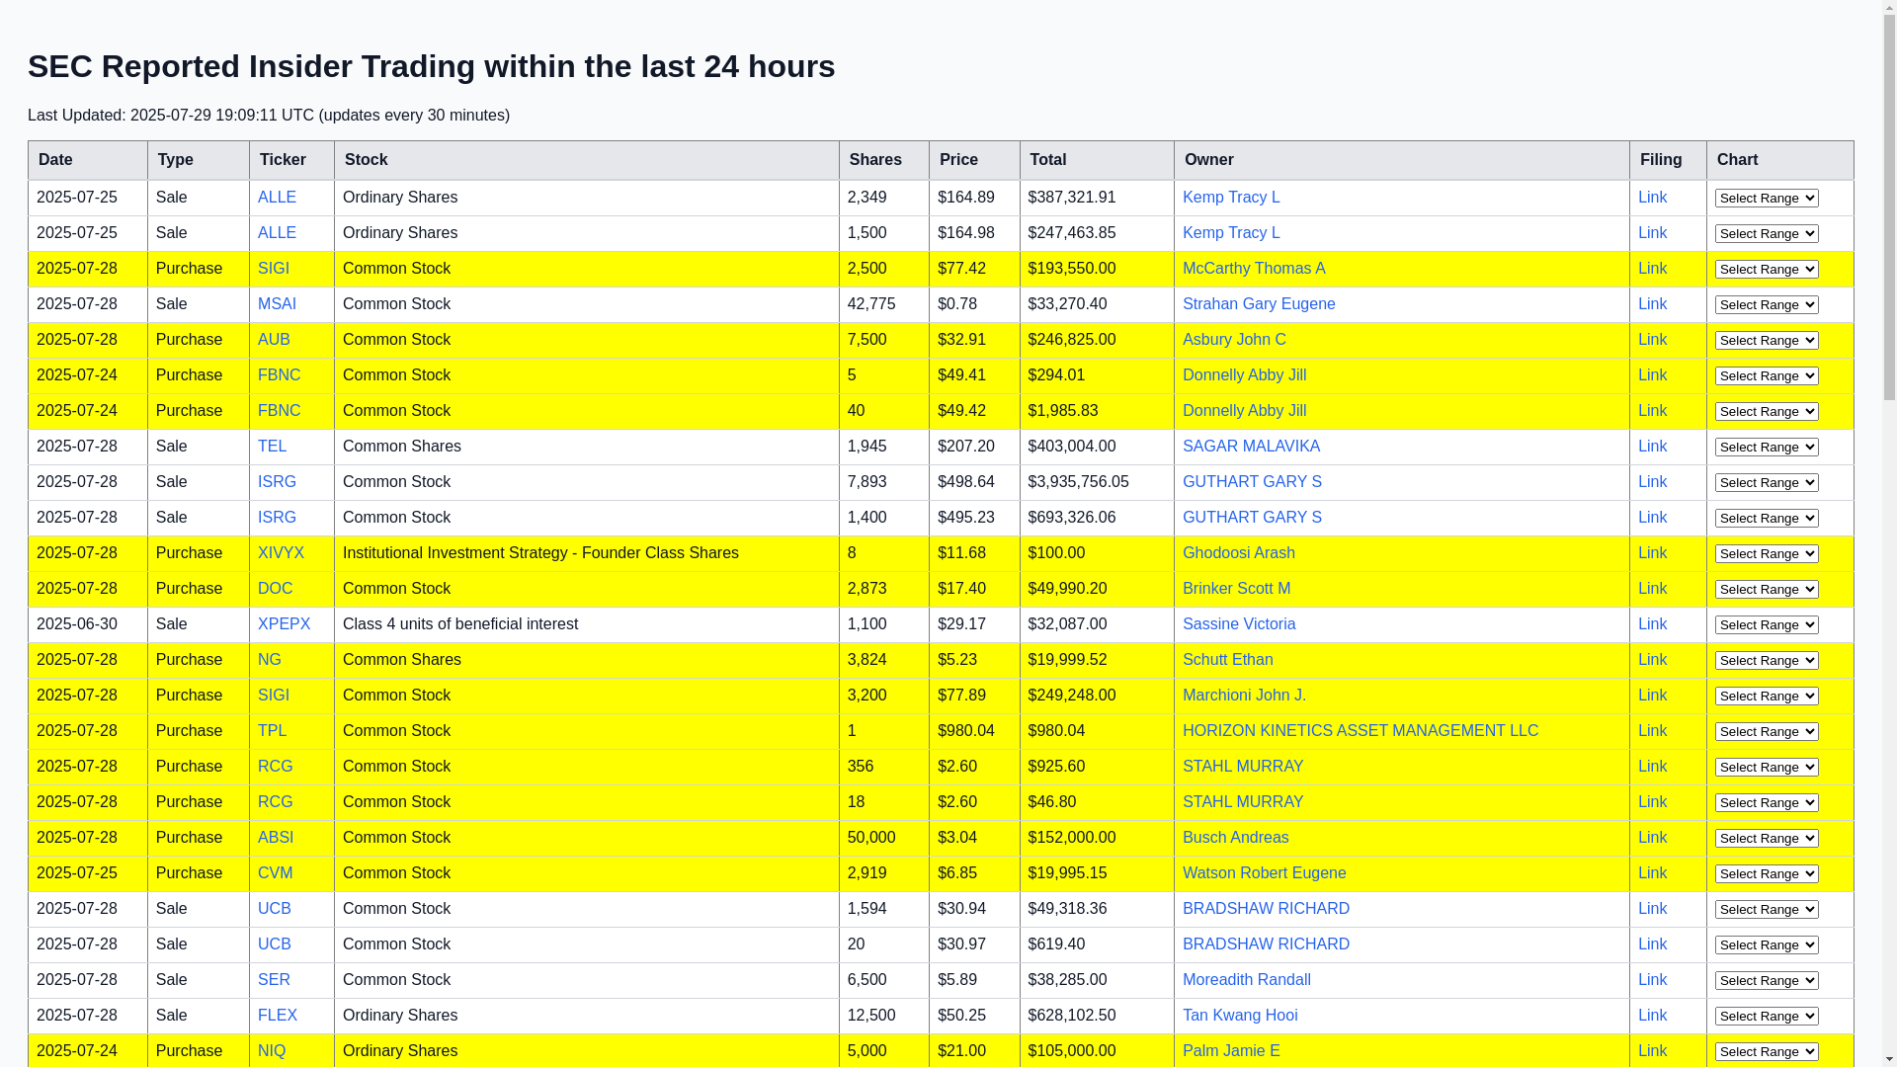Open owner SAGAR MALAVIKA
1897x1067 pixels.
pos(1251,447)
